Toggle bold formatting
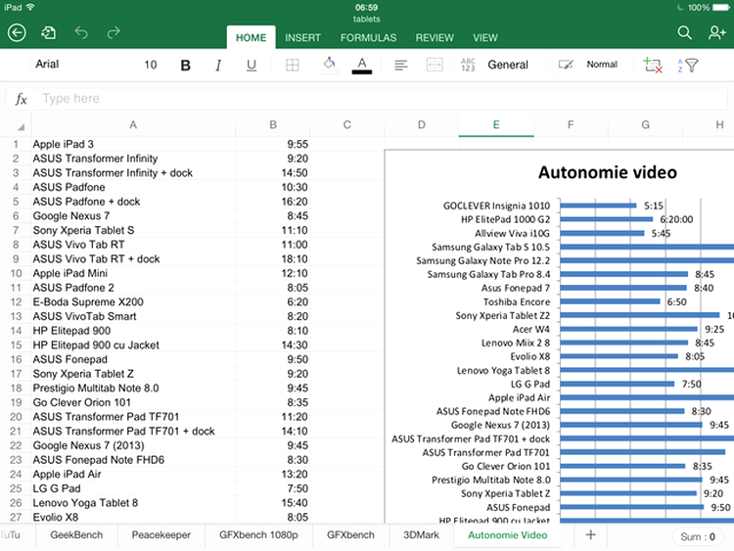The image size is (734, 551). pos(185,65)
